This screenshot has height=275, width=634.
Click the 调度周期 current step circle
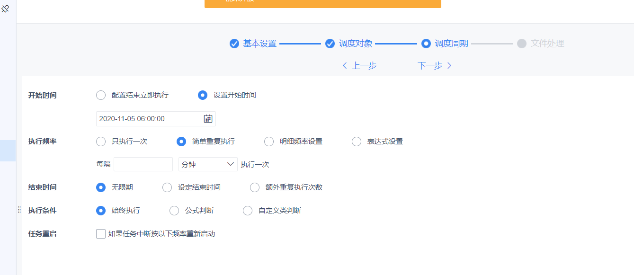[x=426, y=44]
